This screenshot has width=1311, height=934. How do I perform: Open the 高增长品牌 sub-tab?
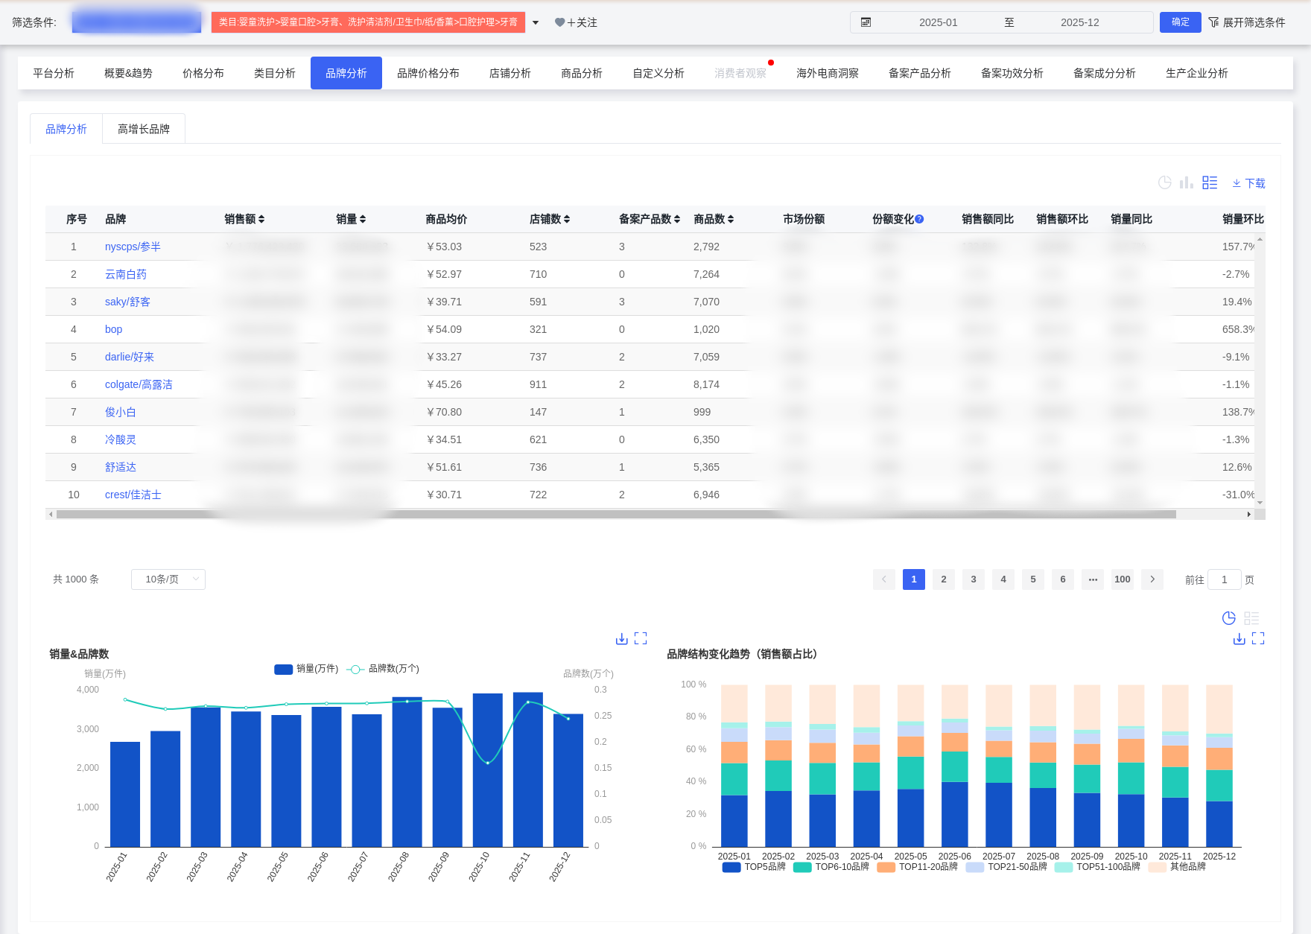tap(144, 129)
